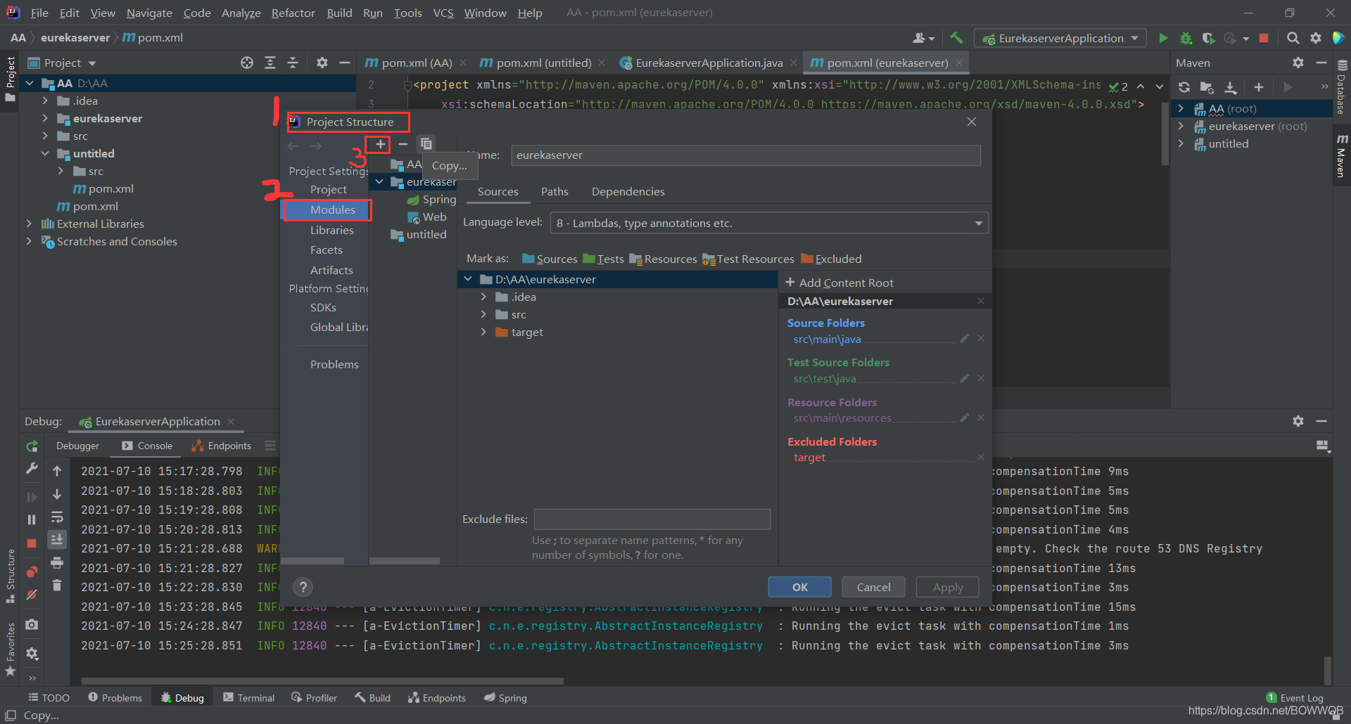Click collapse all icon in Project panel

tap(293, 63)
